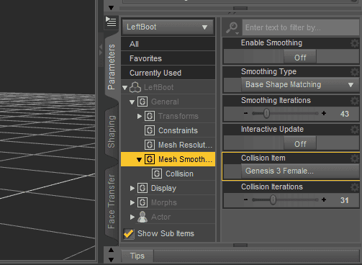Click the Mesh Smoothing group G icon
Screen dimensions: 362x265
(150, 159)
